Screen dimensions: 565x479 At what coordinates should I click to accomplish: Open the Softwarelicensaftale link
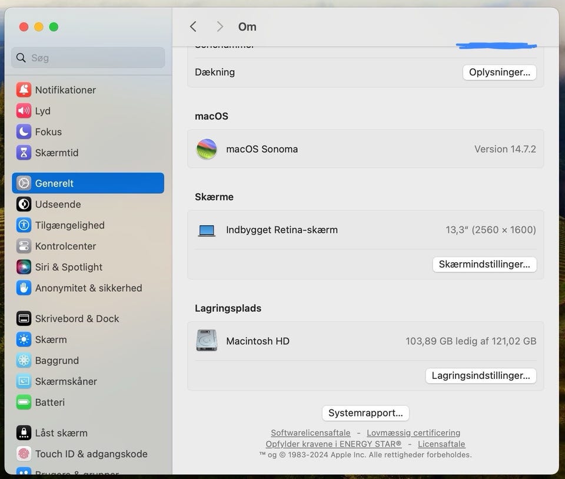pyautogui.click(x=311, y=433)
